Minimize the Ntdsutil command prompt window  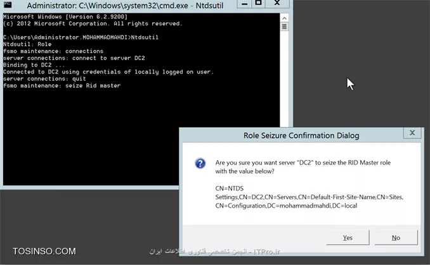tap(244, 4)
